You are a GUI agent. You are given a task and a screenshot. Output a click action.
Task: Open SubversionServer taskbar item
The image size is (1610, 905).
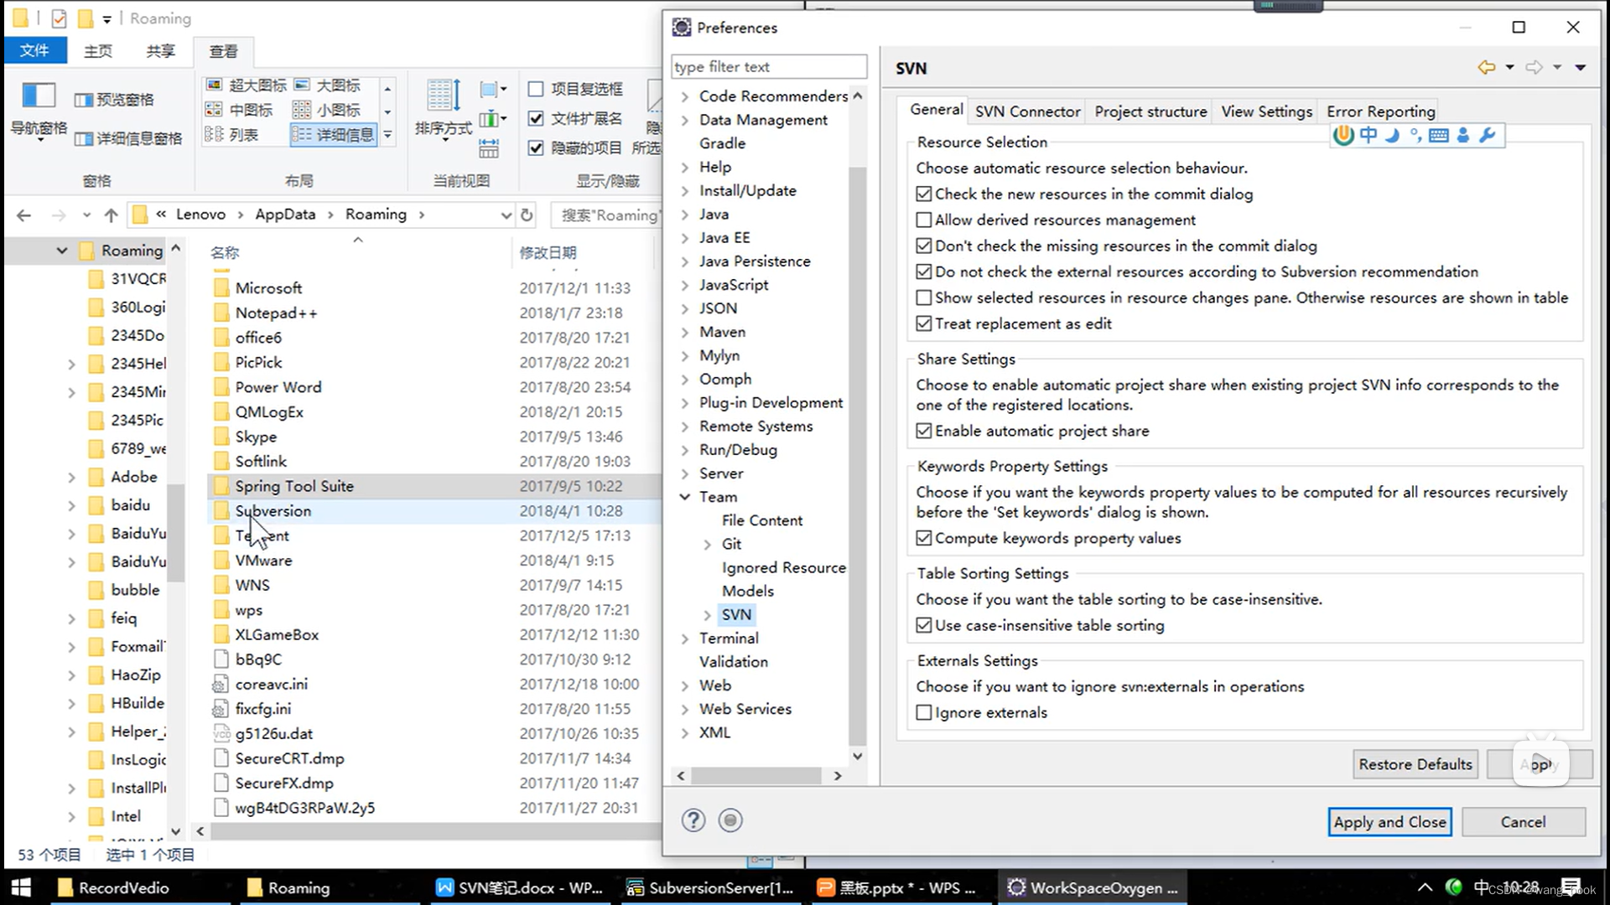pyautogui.click(x=711, y=887)
